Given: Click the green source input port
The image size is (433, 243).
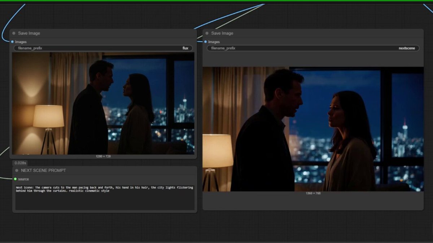Looking at the screenshot, I should coord(15,179).
